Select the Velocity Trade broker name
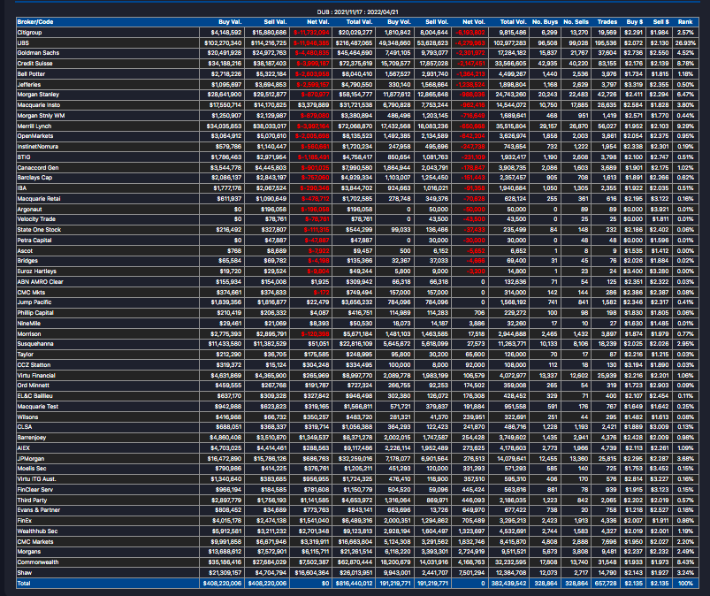 pyautogui.click(x=36, y=219)
